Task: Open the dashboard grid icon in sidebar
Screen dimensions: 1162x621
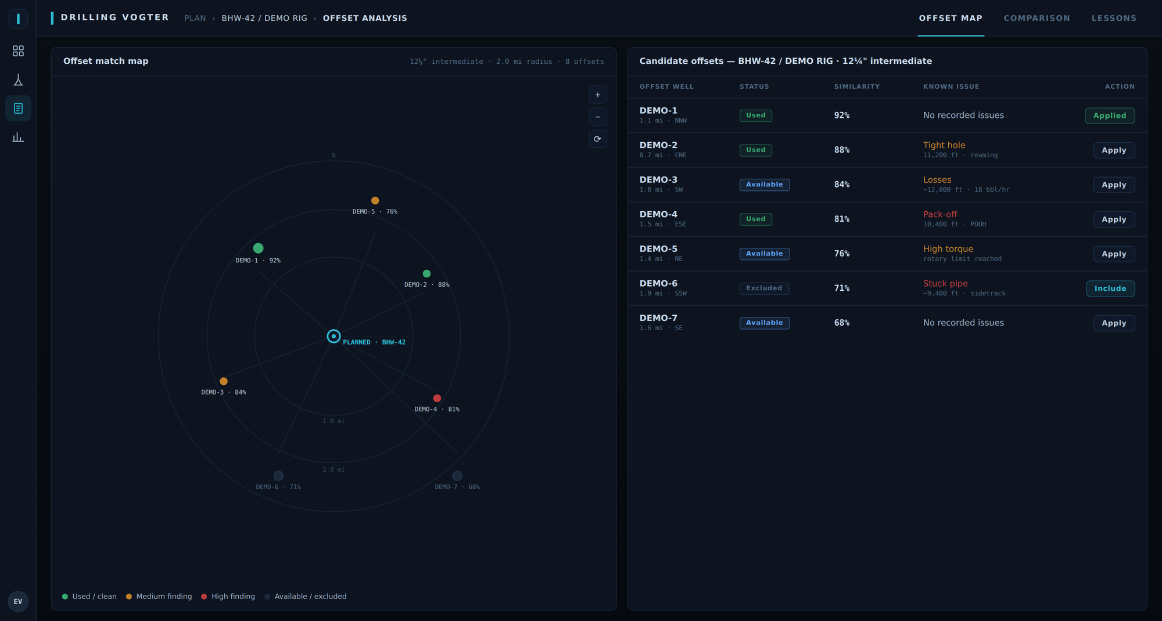Action: (x=18, y=51)
